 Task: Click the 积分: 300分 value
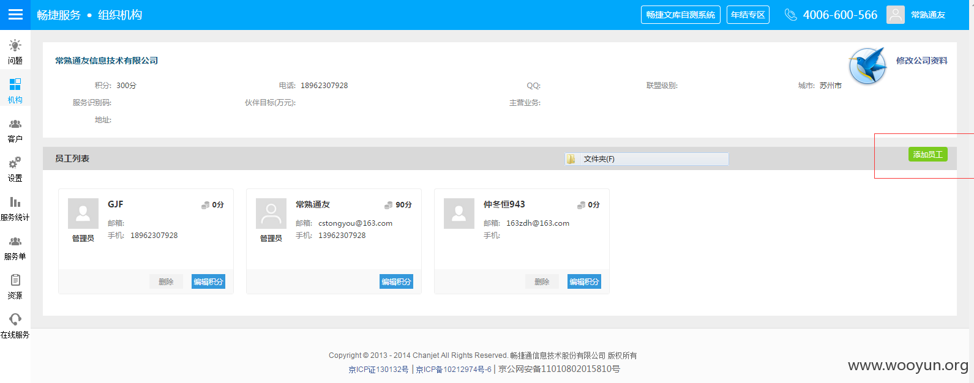pyautogui.click(x=127, y=86)
